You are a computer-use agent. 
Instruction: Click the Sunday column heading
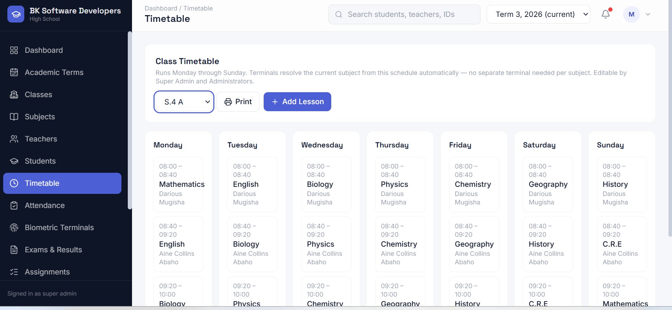(x=610, y=145)
